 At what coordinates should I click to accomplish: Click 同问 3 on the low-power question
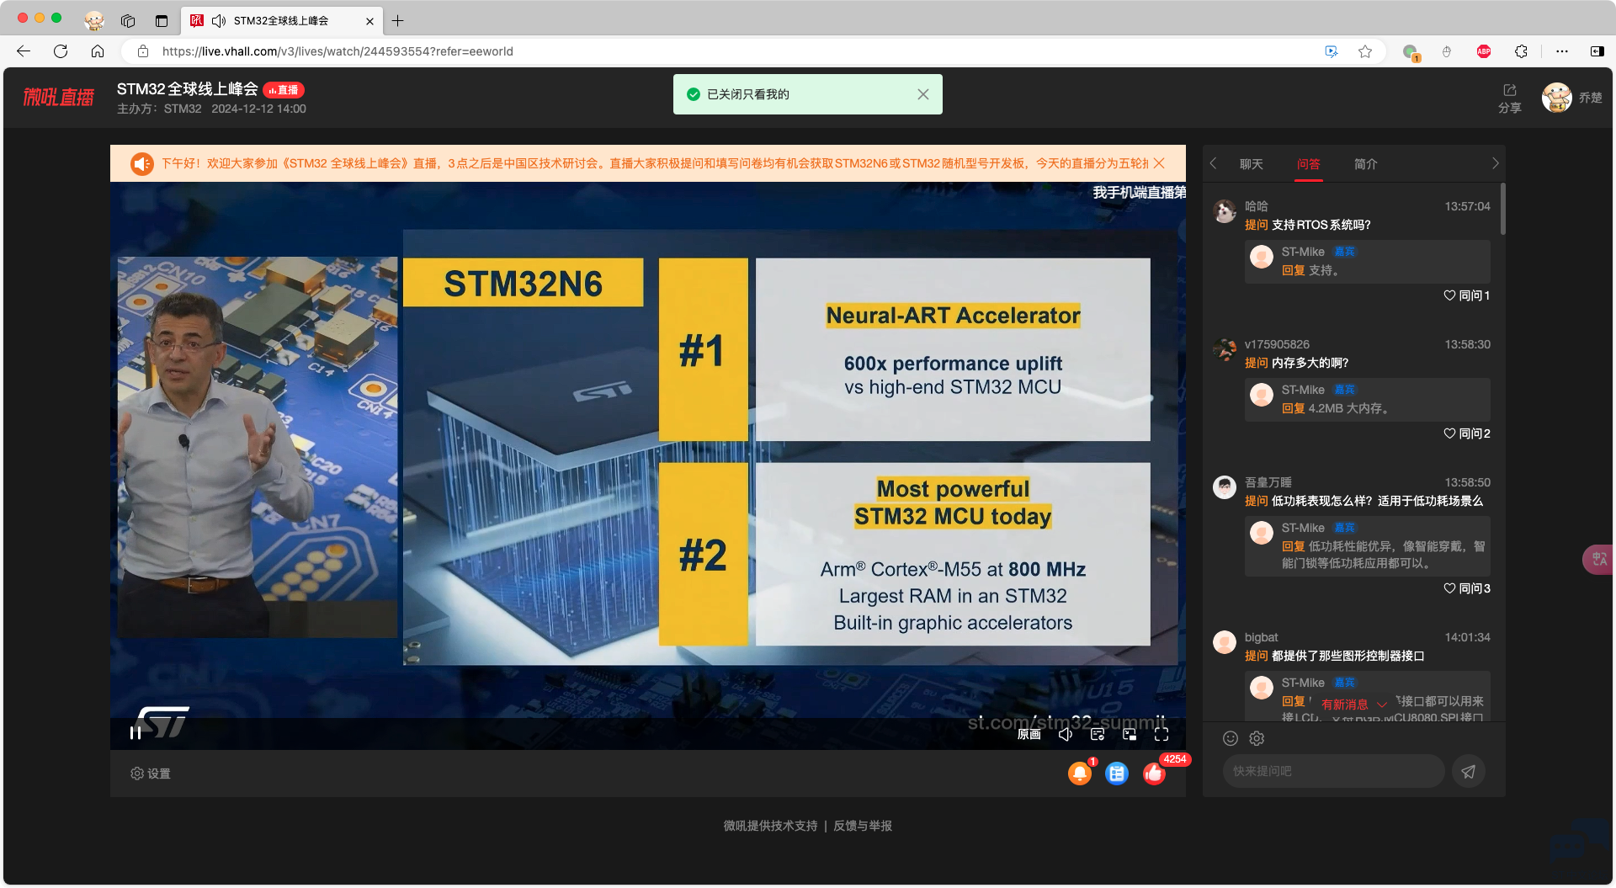click(1467, 588)
